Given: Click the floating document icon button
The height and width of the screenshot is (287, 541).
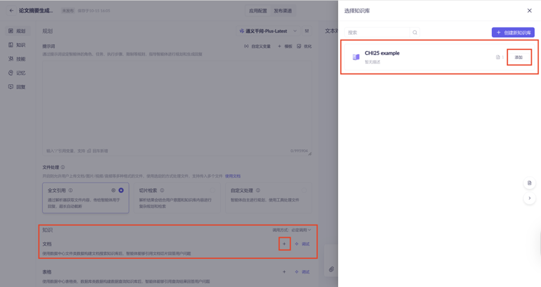Looking at the screenshot, I should click(529, 183).
